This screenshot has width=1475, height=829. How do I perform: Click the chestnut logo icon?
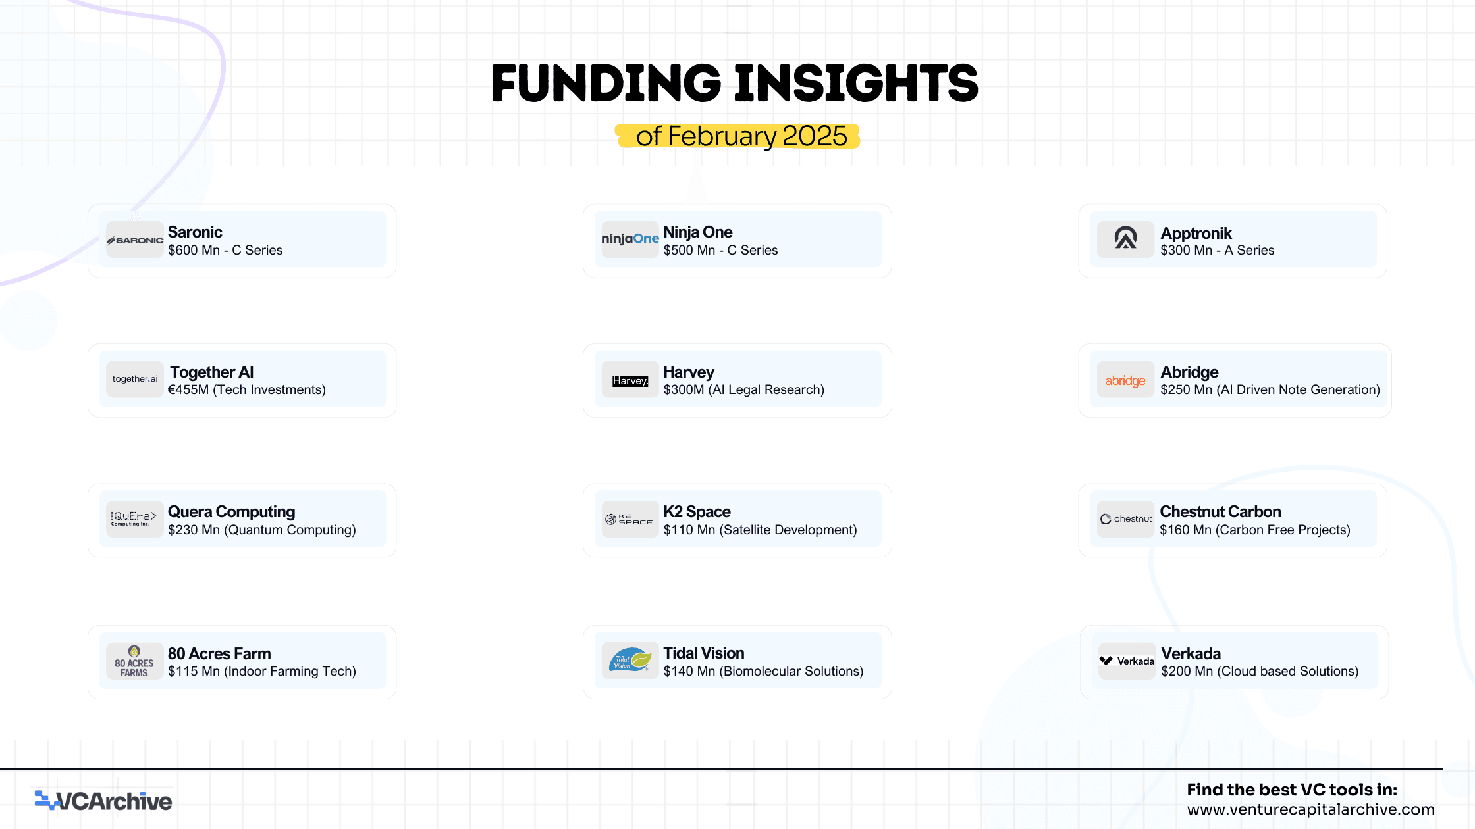[x=1125, y=519]
